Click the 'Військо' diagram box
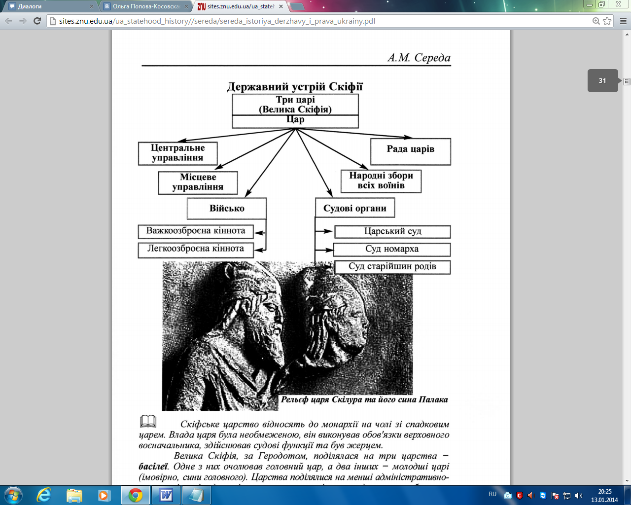The height and width of the screenshot is (505, 631). tap(227, 209)
